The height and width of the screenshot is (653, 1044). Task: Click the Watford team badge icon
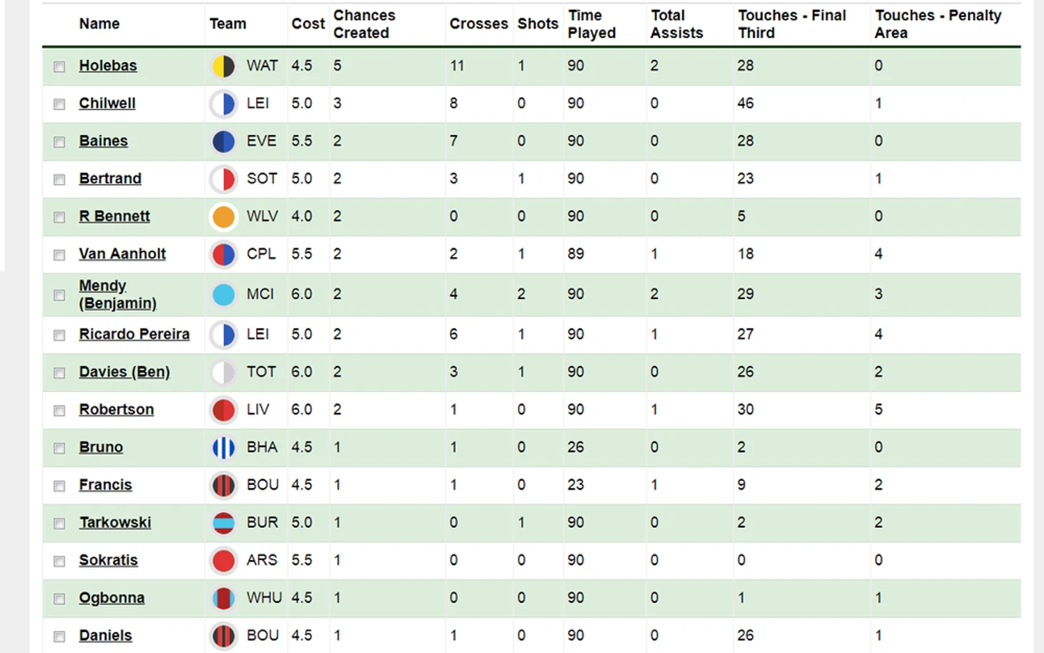tap(224, 67)
